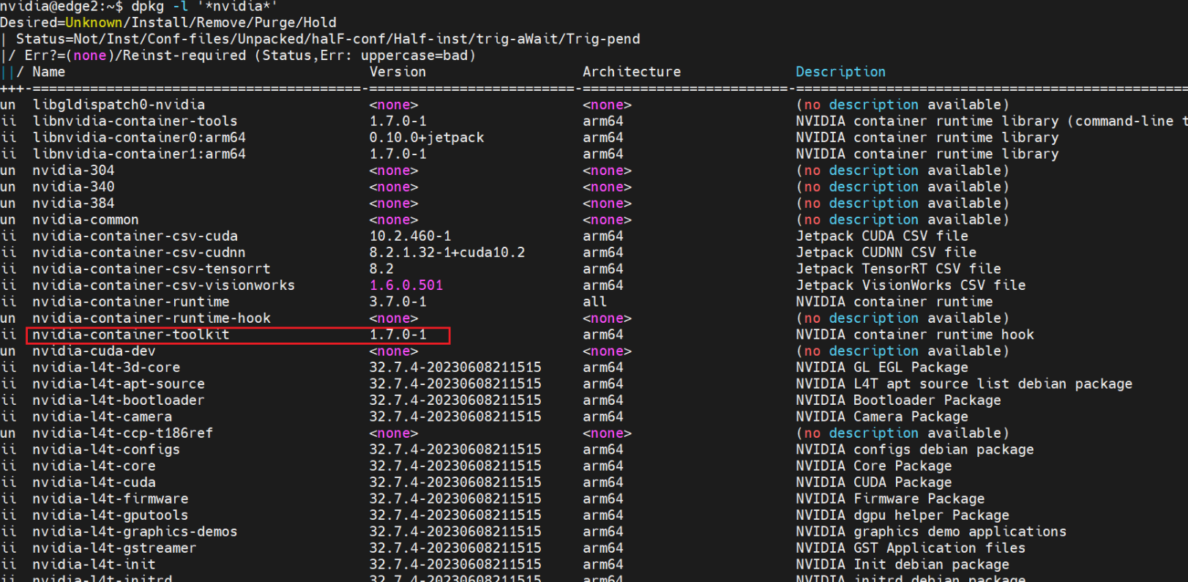The height and width of the screenshot is (582, 1188).
Task: Click version 3.7.0-1
Action: pos(397,302)
